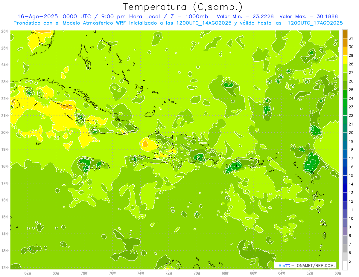Click the yellow color bar segment between 28 and 29
Screen dimensions: 359x277
click(x=345, y=60)
